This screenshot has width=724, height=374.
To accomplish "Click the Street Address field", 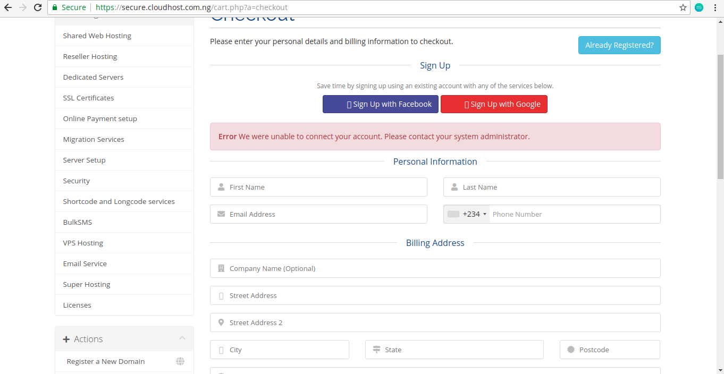I will (435, 295).
